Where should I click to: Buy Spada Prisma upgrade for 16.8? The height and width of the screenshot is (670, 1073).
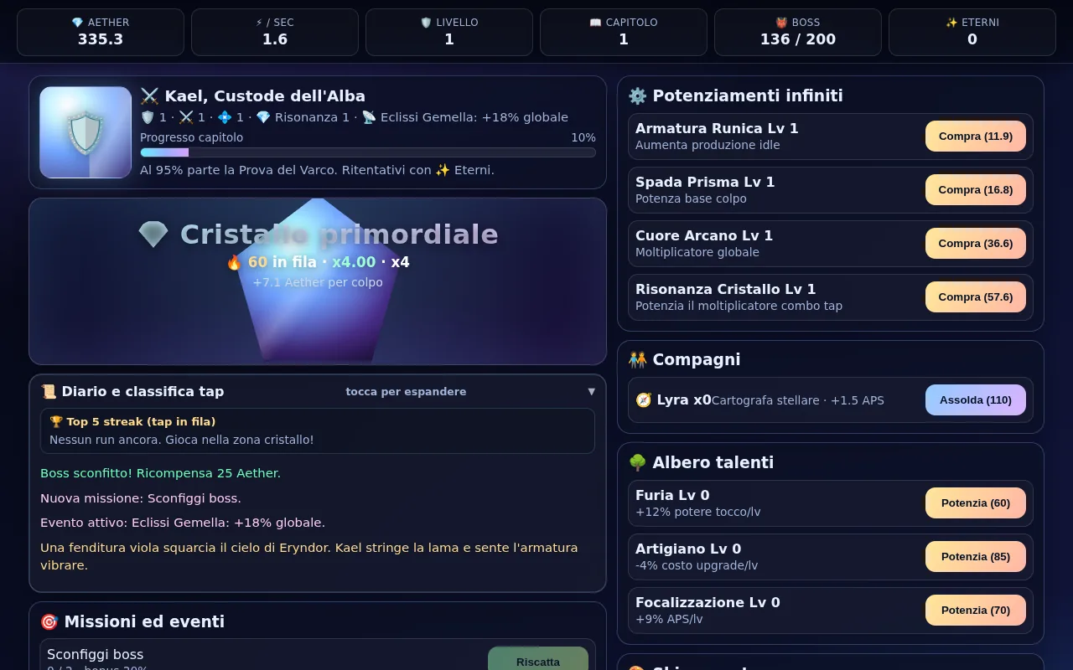point(975,190)
